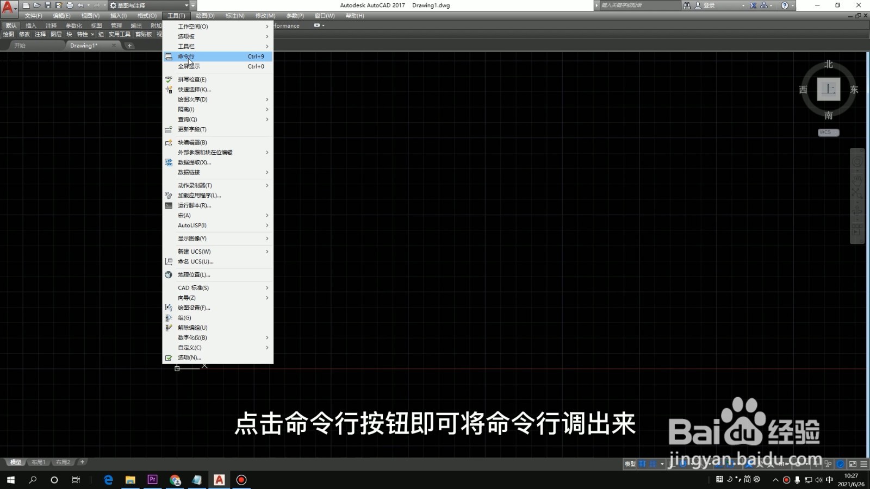Toggle the grid display in status bar
The width and height of the screenshot is (870, 489).
[x=643, y=464]
